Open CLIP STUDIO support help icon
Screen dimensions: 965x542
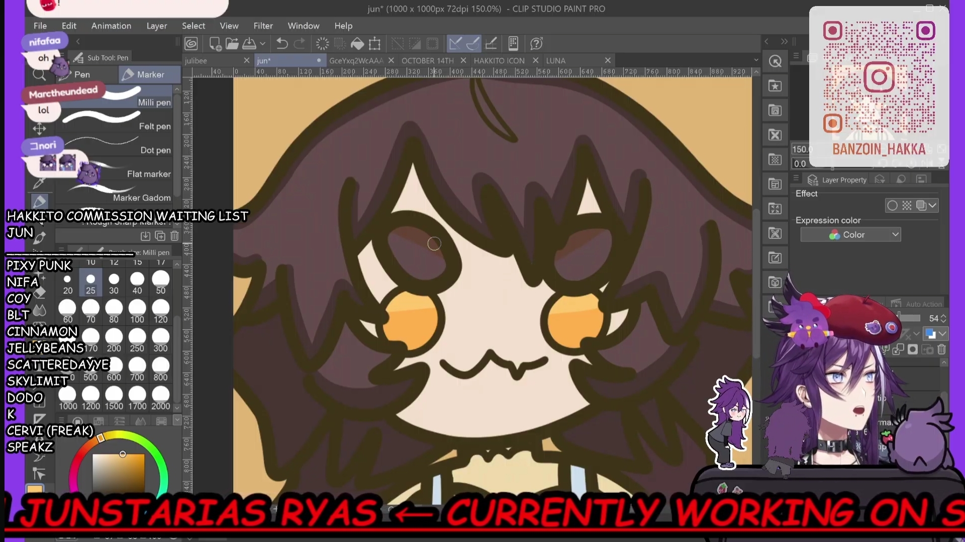point(536,44)
